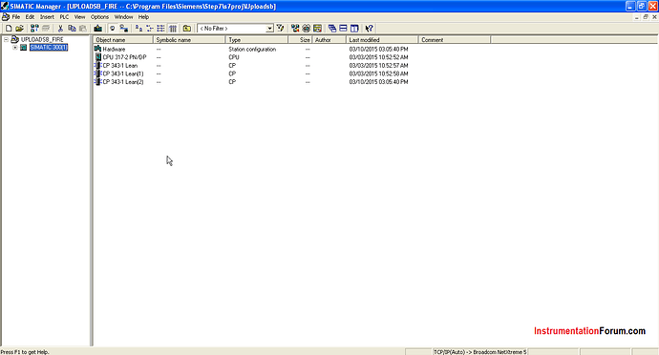
Task: Expand the SIMATIC 300(1) station node
Action: 14,48
